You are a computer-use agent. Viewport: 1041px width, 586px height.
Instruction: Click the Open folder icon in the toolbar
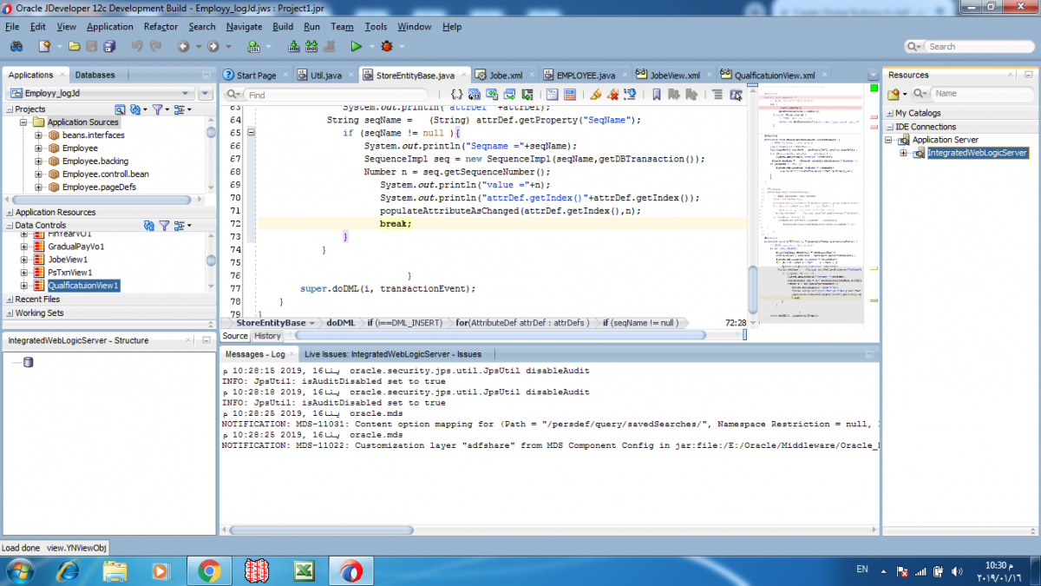[74, 46]
